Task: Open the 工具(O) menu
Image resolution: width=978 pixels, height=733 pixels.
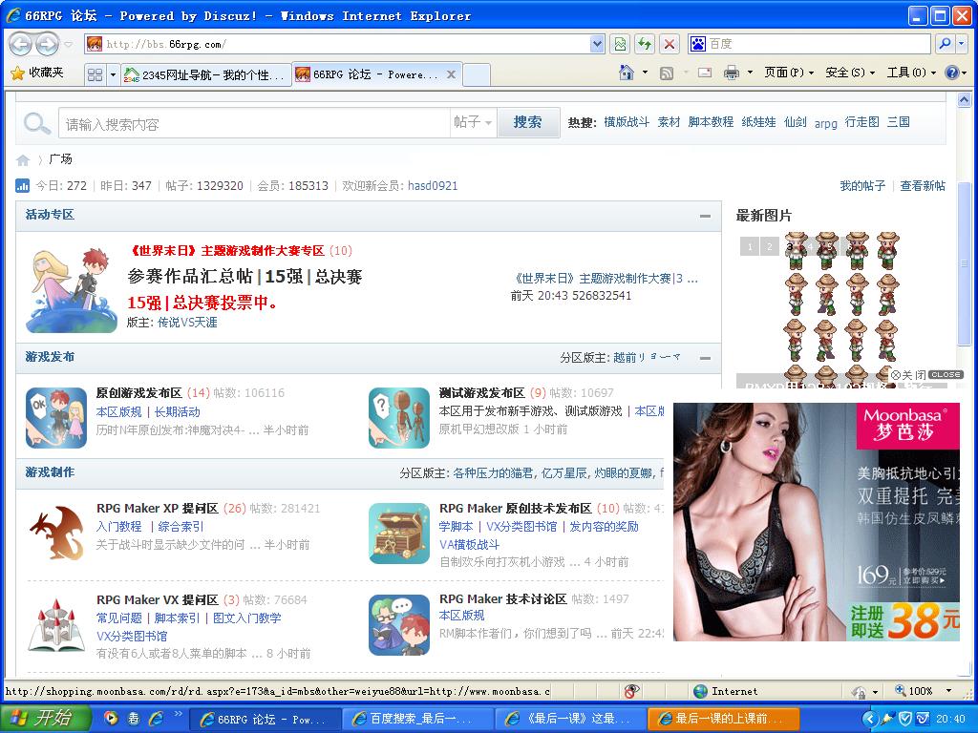Action: click(x=911, y=73)
